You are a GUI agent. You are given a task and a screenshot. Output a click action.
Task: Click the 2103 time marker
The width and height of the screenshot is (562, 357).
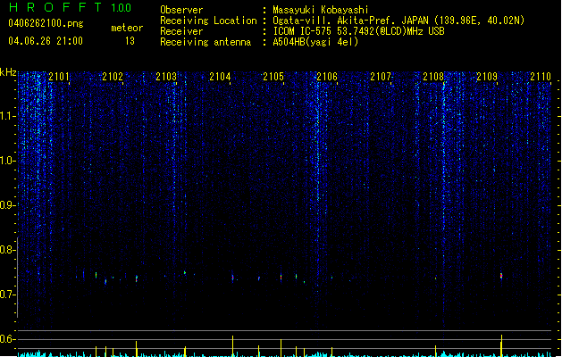click(166, 77)
